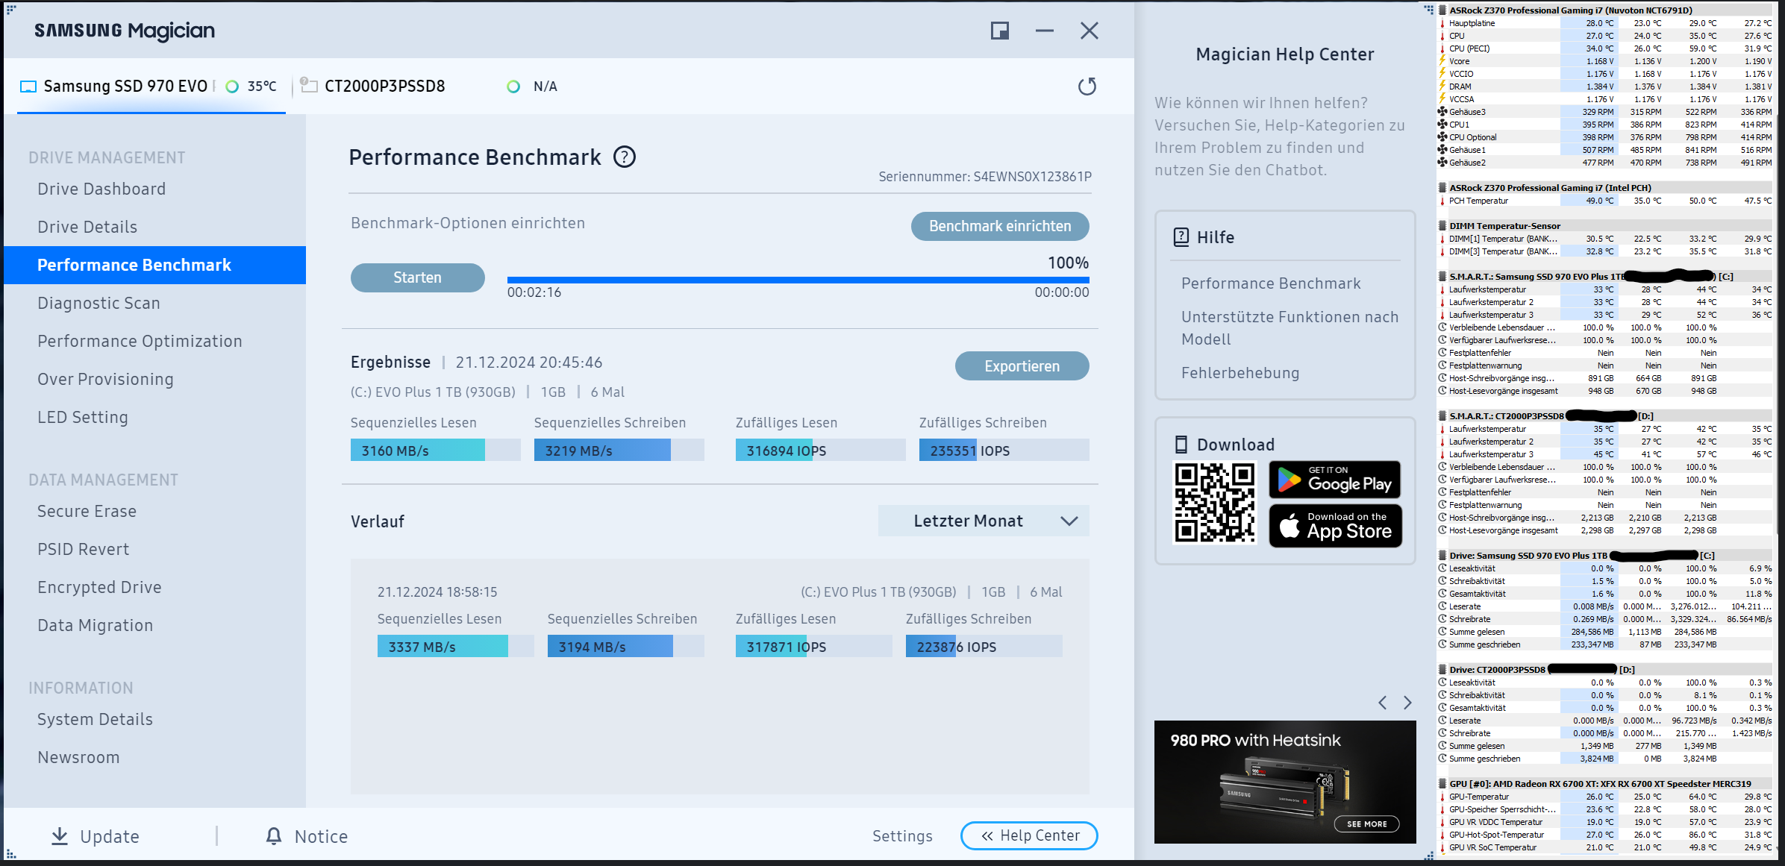
Task: Click the next banner arrow in Help Center
Action: pos(1407,703)
